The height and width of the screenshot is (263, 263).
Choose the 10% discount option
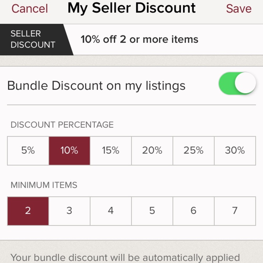pos(69,151)
